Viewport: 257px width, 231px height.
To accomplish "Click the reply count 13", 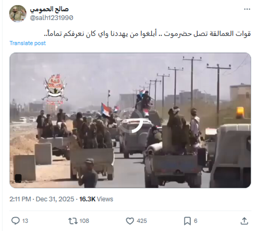I will coord(25,221).
